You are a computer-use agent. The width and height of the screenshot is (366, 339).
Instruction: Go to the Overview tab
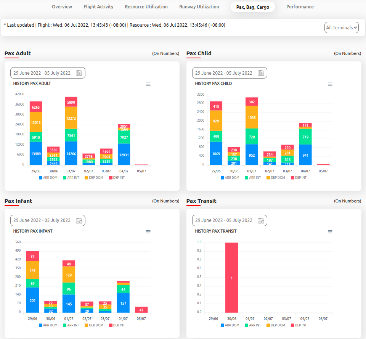point(62,7)
